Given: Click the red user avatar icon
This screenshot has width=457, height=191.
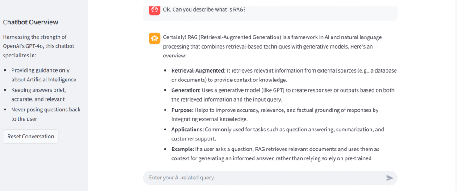Looking at the screenshot, I should pos(154,9).
